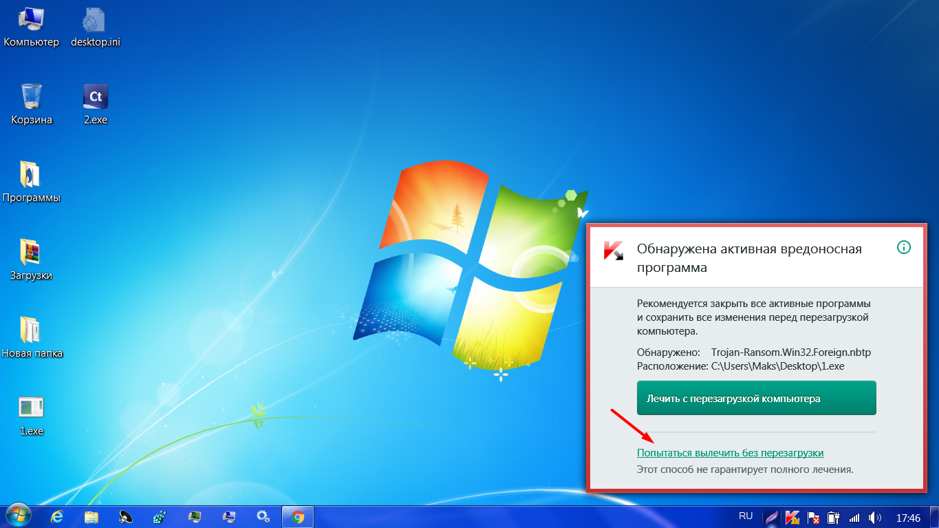The height and width of the screenshot is (528, 939).
Task: Open the Программы folder
Action: tap(31, 182)
